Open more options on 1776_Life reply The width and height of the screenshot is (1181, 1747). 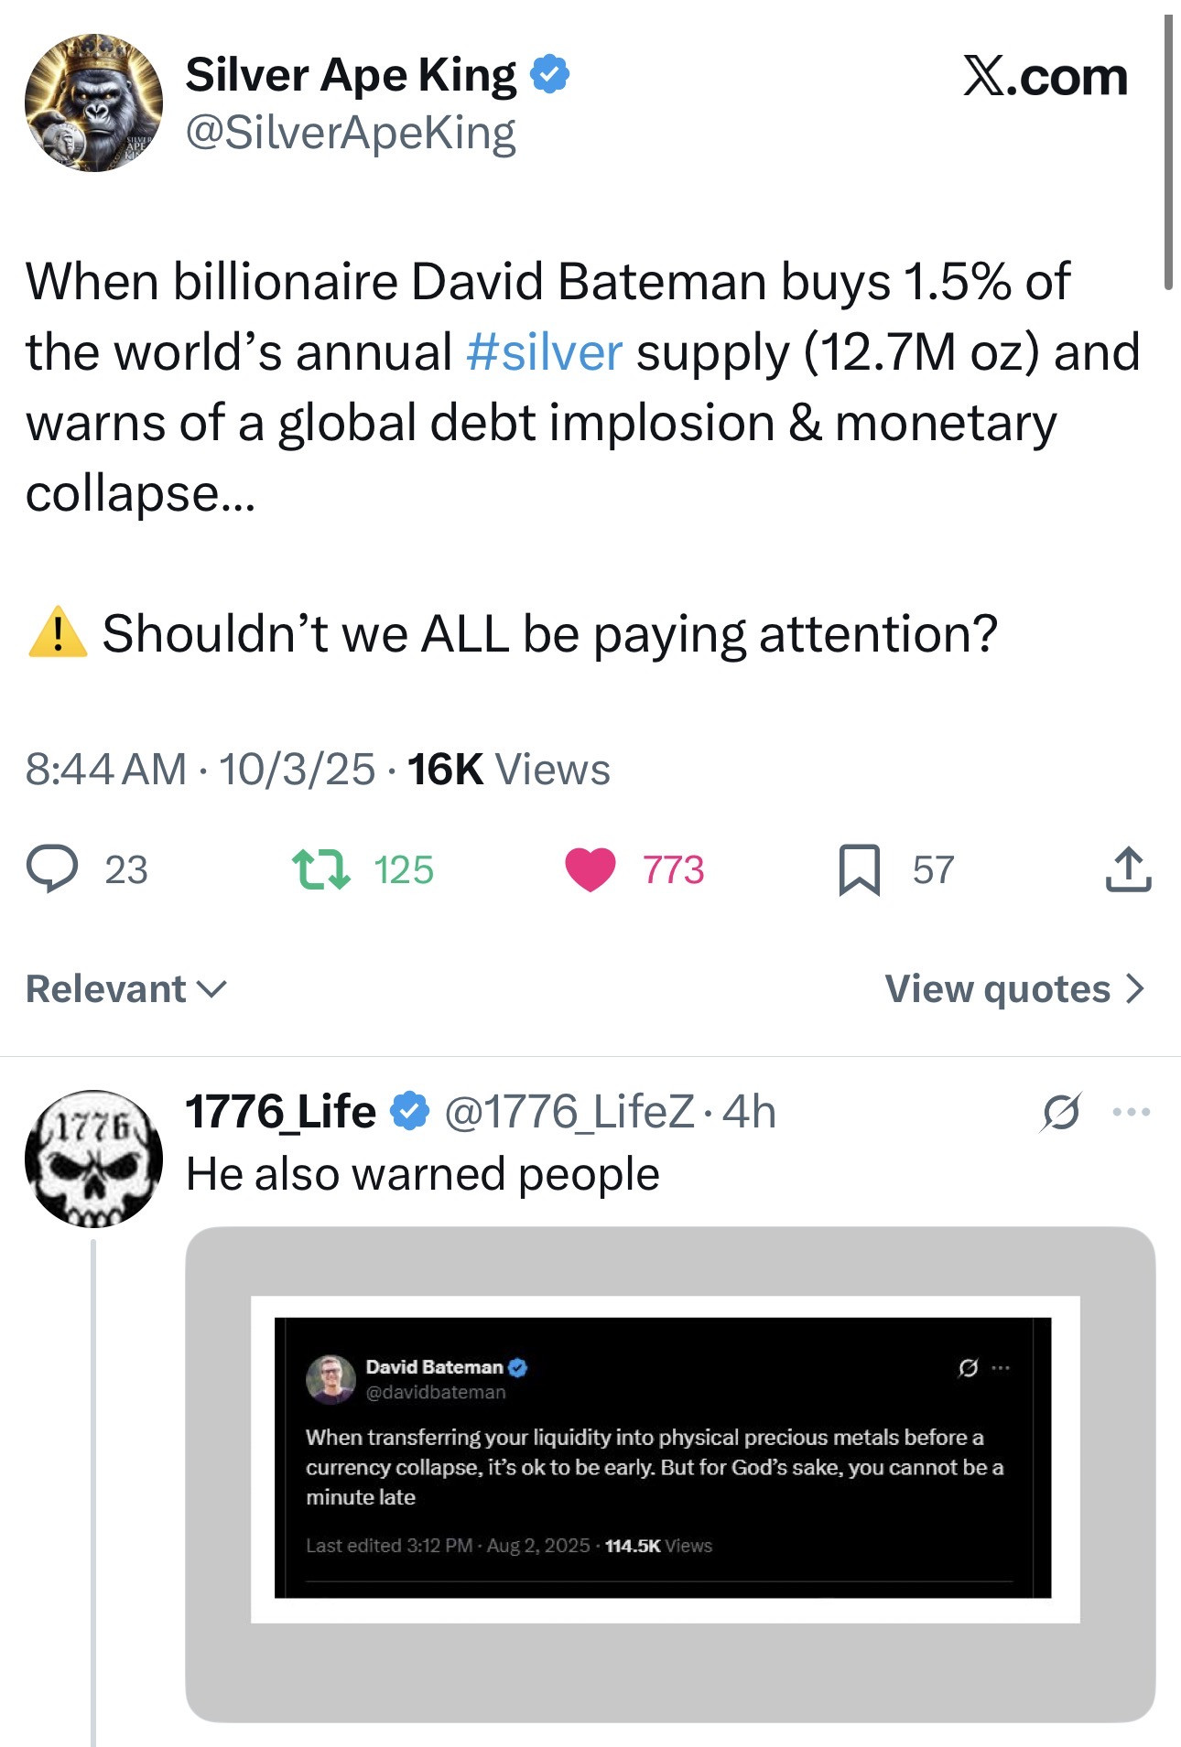point(1132,1112)
